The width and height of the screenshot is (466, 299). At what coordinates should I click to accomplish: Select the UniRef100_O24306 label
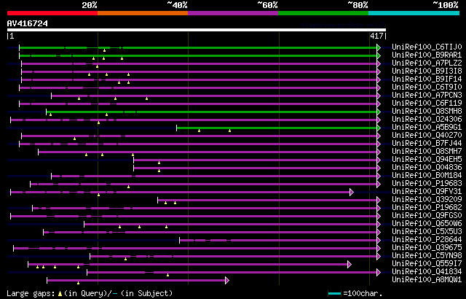tap(427, 120)
